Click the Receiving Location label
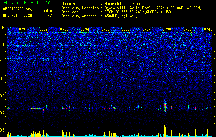216x137 pixels. [x=80, y=8]
